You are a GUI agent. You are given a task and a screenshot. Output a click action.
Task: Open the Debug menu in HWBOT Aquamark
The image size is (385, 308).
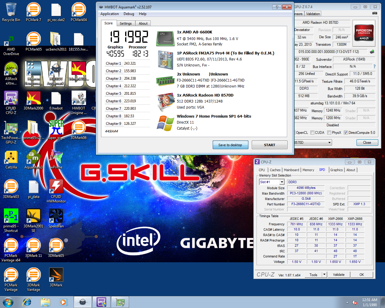[x=129, y=14]
